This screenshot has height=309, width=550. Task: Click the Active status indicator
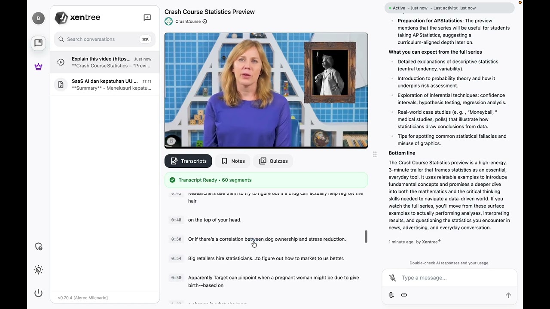tap(397, 8)
